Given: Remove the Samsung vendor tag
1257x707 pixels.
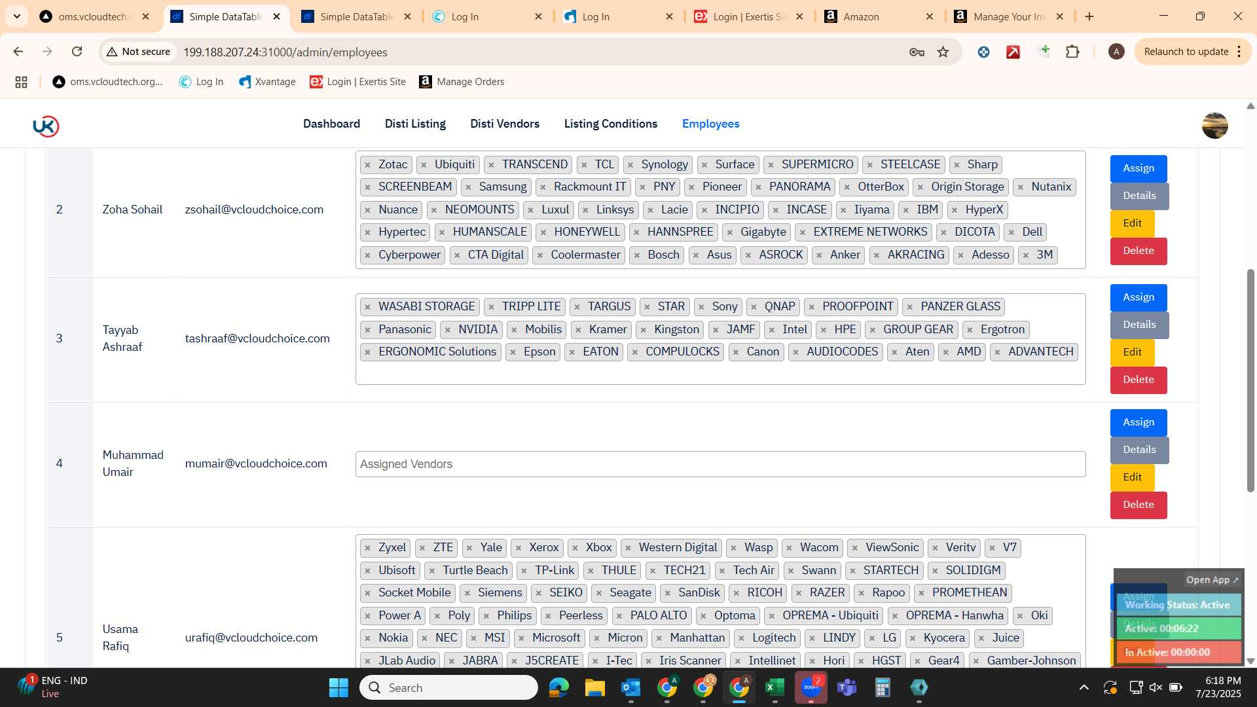Looking at the screenshot, I should [468, 187].
